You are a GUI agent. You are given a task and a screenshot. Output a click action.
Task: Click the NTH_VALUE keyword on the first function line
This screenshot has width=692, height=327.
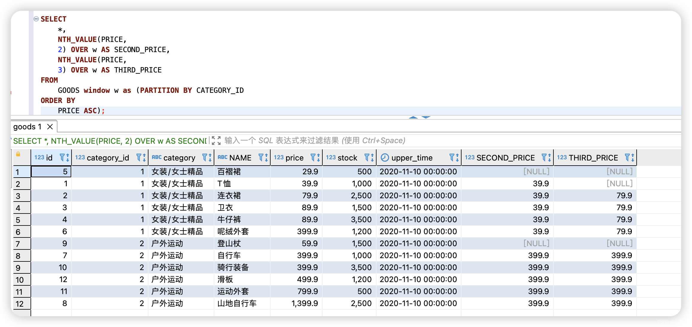point(77,40)
